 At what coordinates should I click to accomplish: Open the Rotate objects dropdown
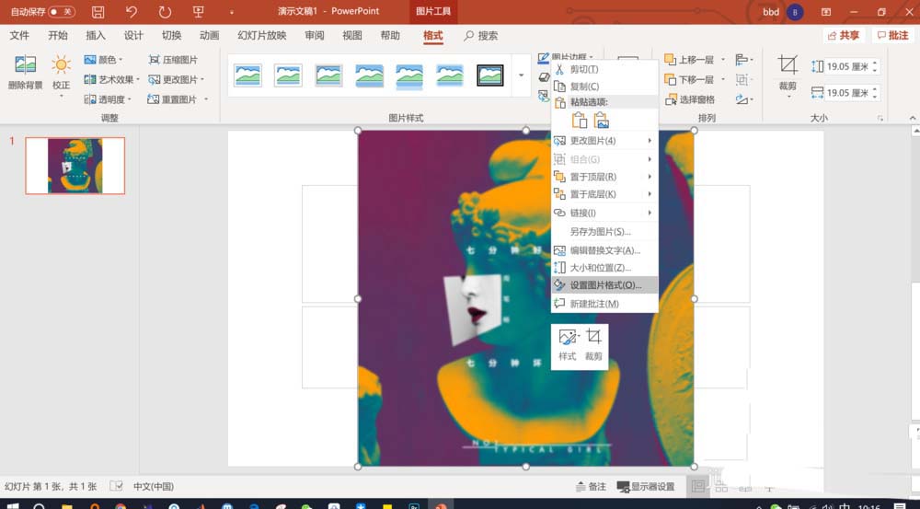click(744, 99)
